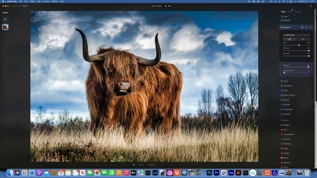Toggle before/after preview eye below the image

point(134,165)
